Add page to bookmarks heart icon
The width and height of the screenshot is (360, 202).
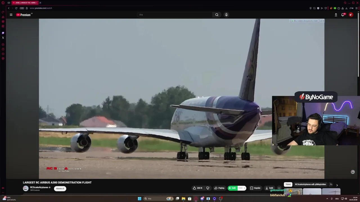click(326, 8)
